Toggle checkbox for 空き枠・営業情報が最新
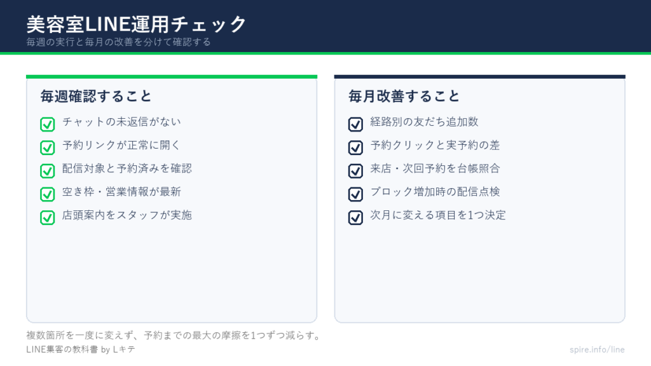Screen dimensions: 651x366 [x=47, y=194]
